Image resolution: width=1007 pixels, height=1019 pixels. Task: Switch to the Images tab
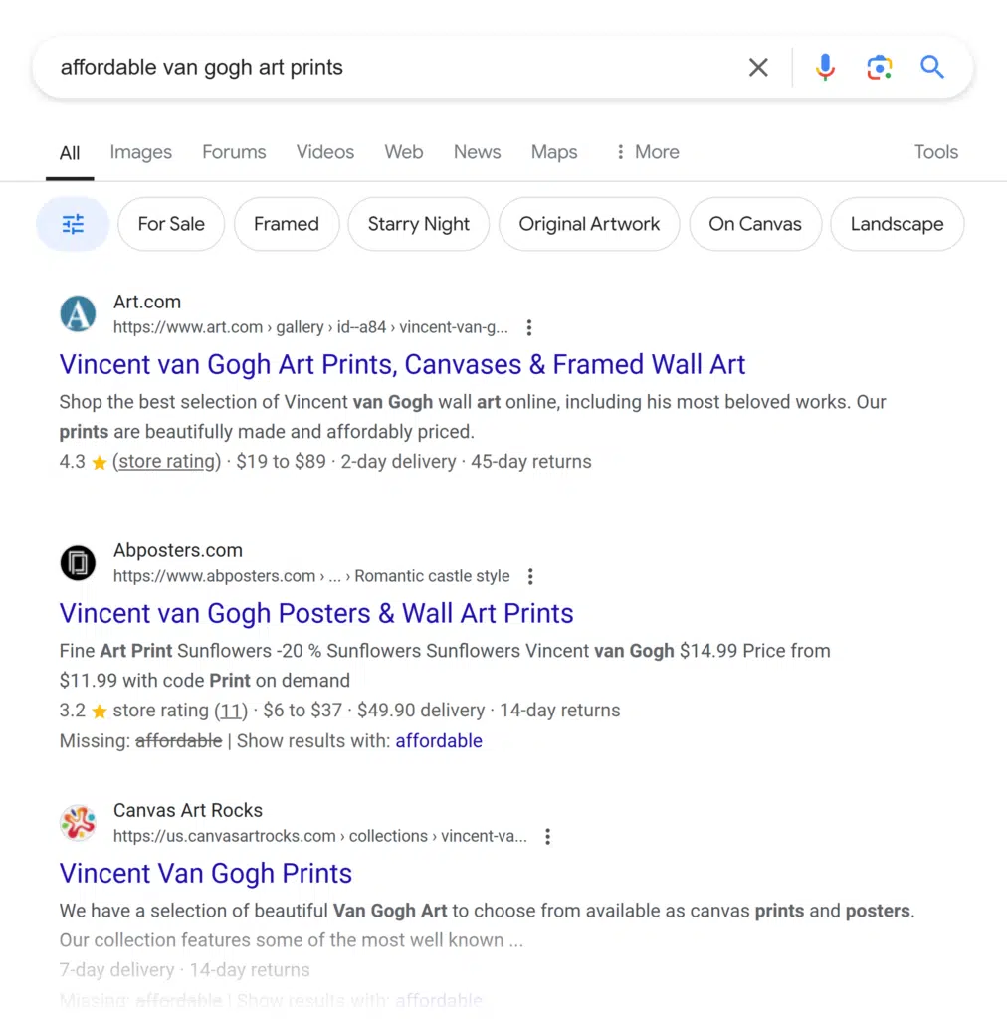pyautogui.click(x=140, y=152)
